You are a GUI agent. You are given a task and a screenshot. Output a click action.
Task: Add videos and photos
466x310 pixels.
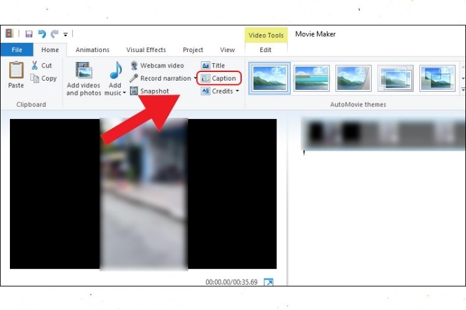click(83, 79)
